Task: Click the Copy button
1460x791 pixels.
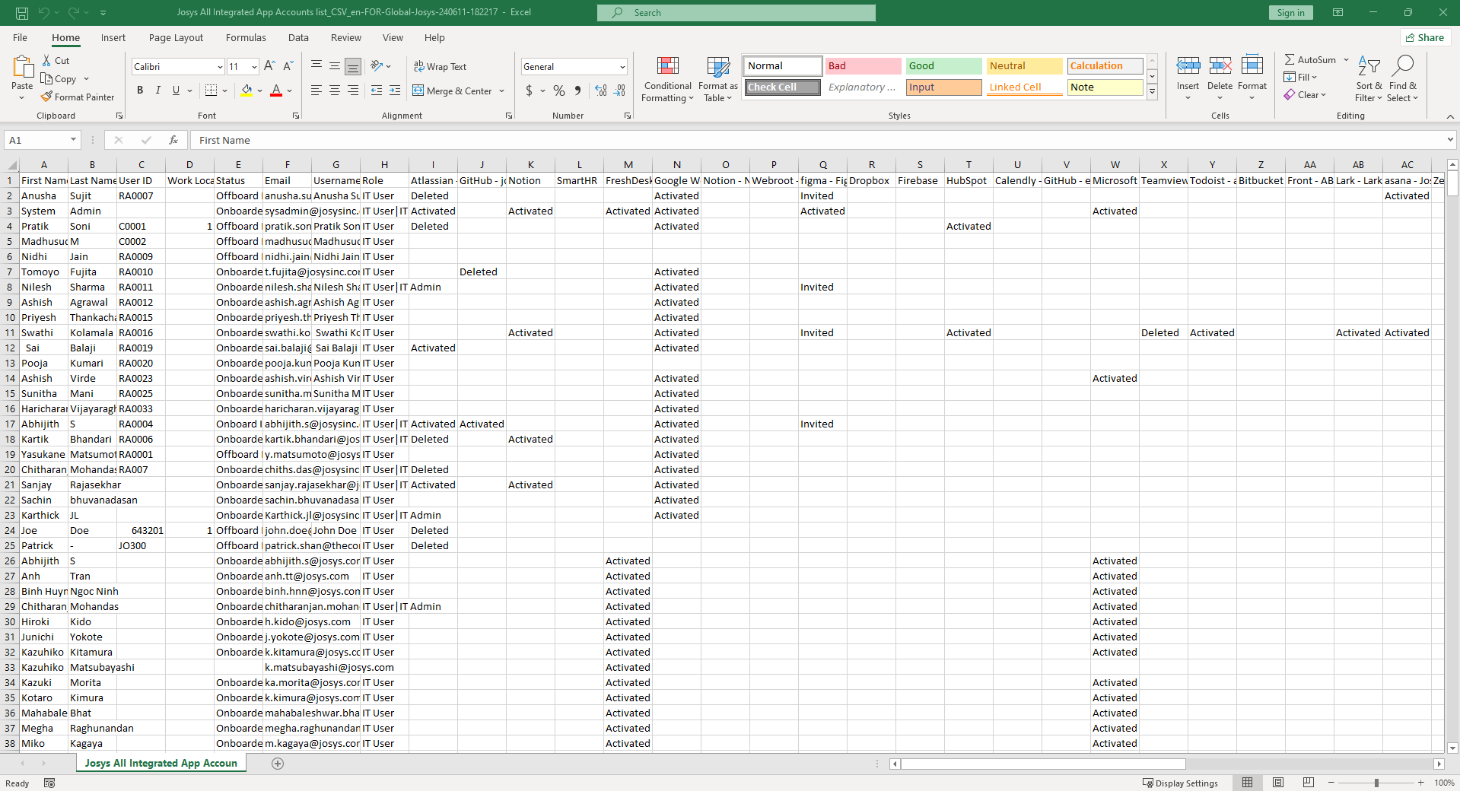Action: pyautogui.click(x=59, y=79)
